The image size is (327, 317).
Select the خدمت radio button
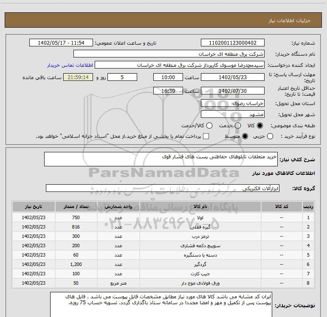(238, 126)
